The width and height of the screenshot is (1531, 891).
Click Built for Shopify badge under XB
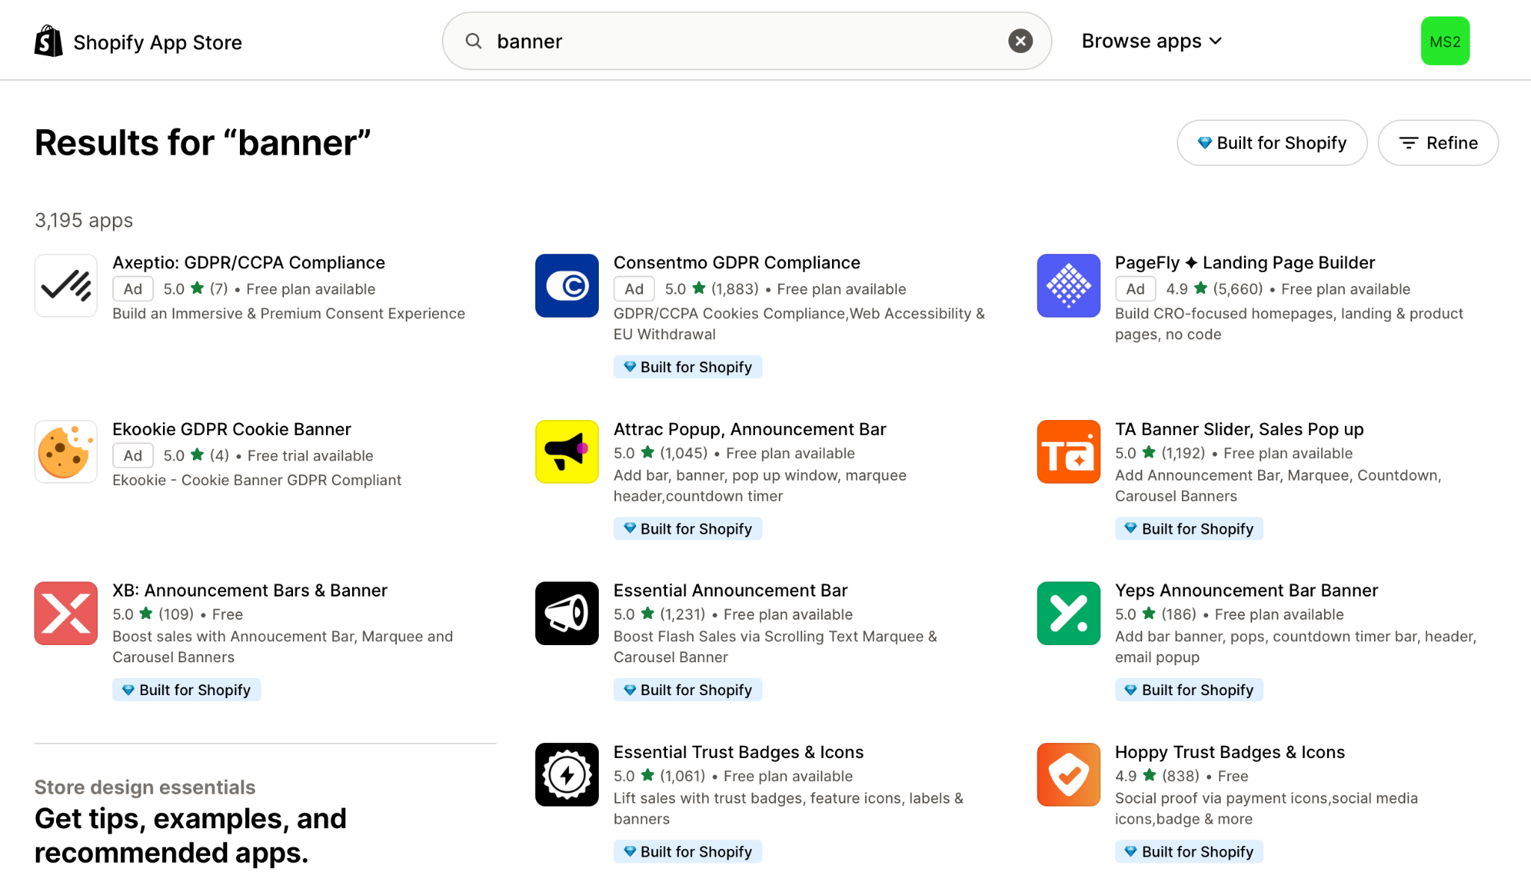tap(186, 690)
